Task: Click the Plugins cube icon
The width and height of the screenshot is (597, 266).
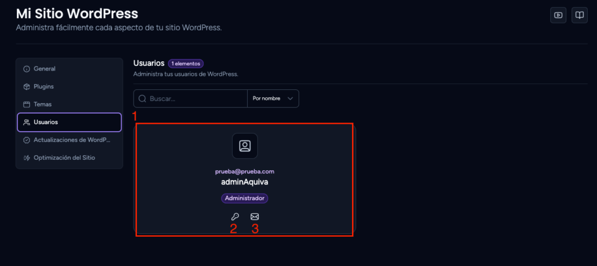Action: click(x=27, y=86)
